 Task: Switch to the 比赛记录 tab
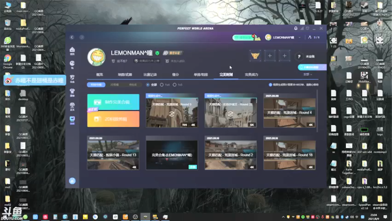click(150, 75)
